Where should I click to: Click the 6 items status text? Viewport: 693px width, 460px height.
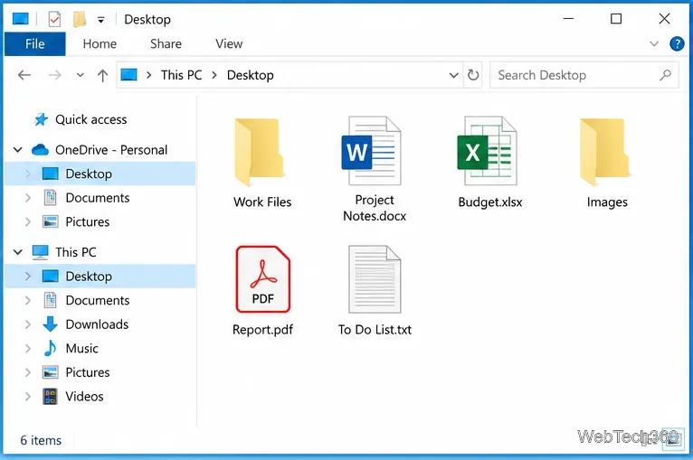(41, 440)
